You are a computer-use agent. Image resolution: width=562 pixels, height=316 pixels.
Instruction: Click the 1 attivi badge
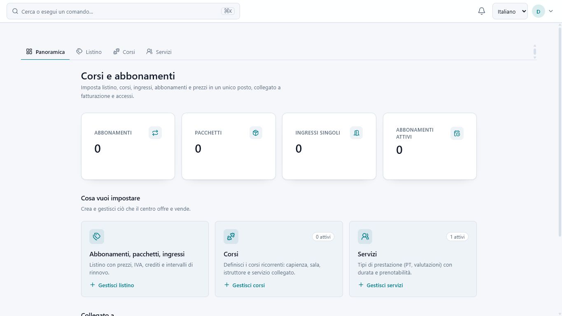457,237
